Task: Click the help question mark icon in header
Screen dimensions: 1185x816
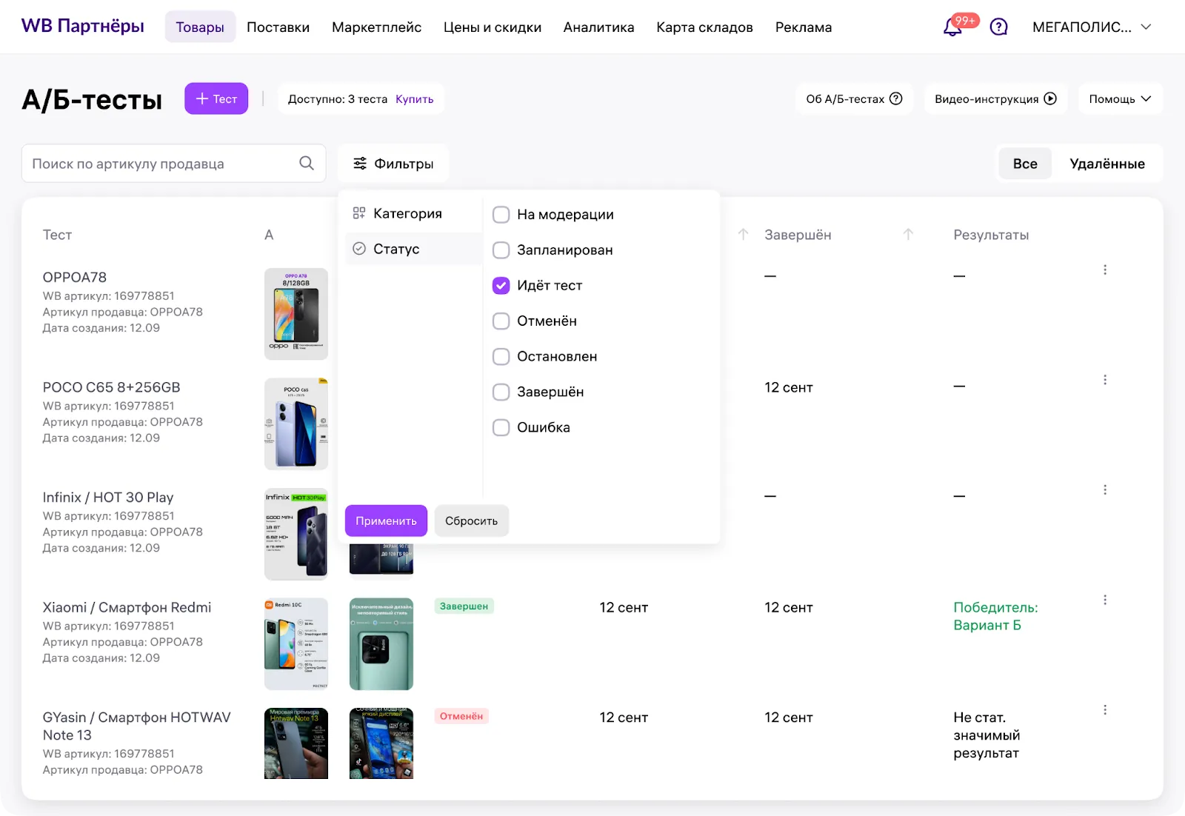Action: point(998,27)
